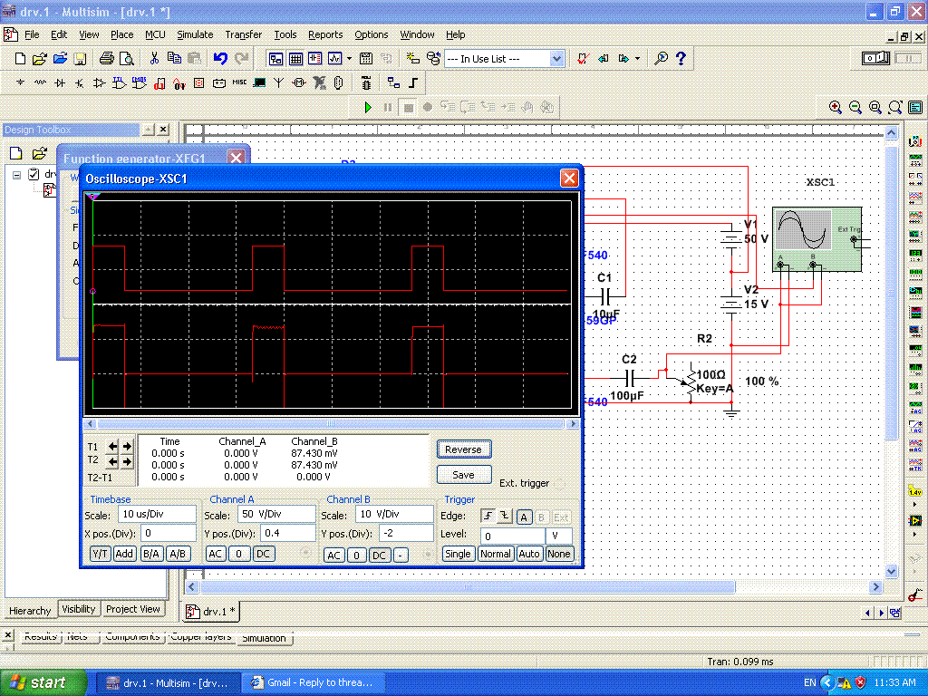Stop the running simulation

tap(408, 108)
